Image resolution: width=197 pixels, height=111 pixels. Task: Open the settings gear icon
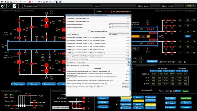click(2, 6)
